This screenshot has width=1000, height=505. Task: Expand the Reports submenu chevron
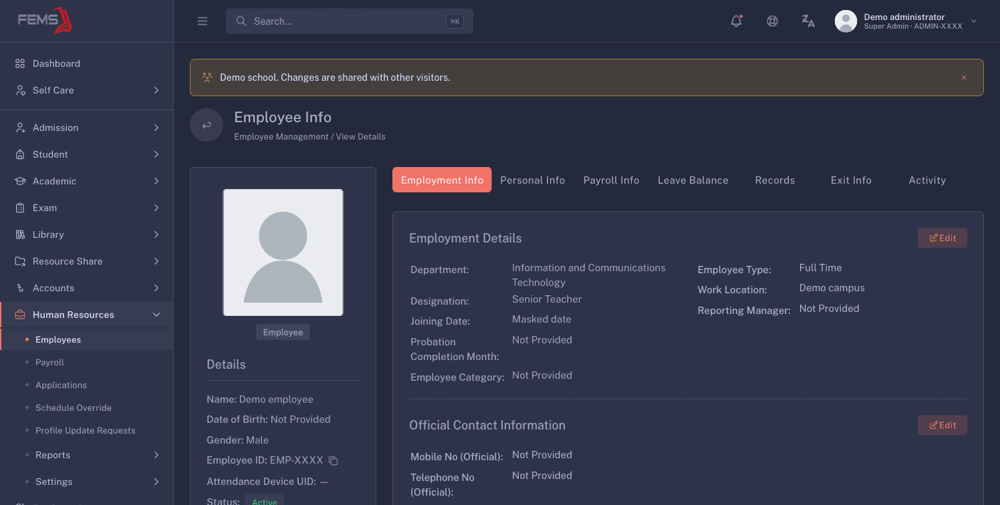156,455
